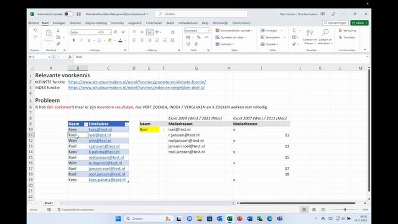Click the borders icon

[99, 40]
